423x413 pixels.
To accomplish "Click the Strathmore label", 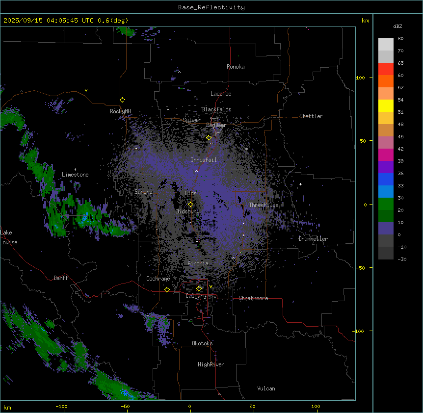I will tap(253, 298).
